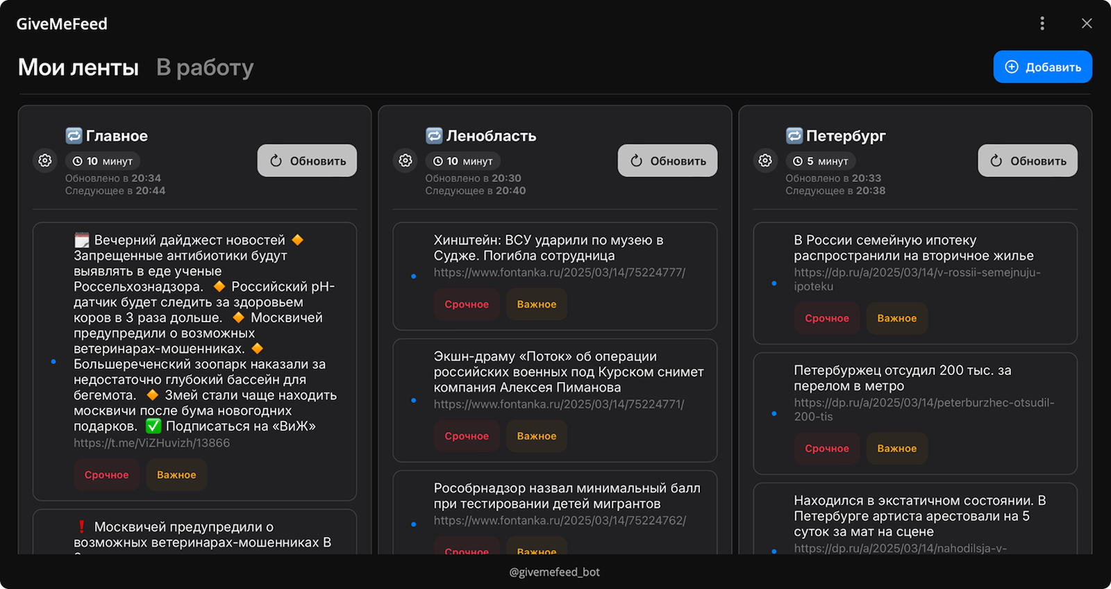1111x589 pixels.
Task: Switch to the В работу tab
Action: click(x=205, y=67)
